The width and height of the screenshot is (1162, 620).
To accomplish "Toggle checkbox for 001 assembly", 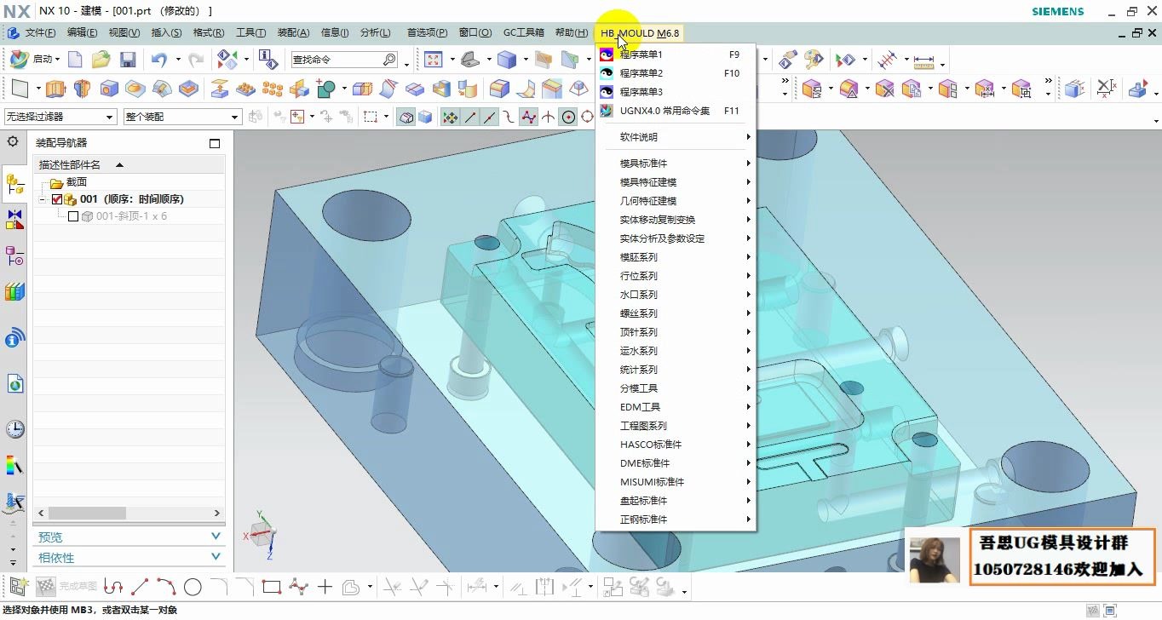I will (57, 199).
